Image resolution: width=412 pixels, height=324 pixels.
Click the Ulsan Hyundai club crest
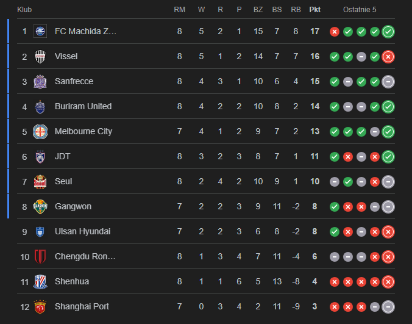[x=41, y=231]
